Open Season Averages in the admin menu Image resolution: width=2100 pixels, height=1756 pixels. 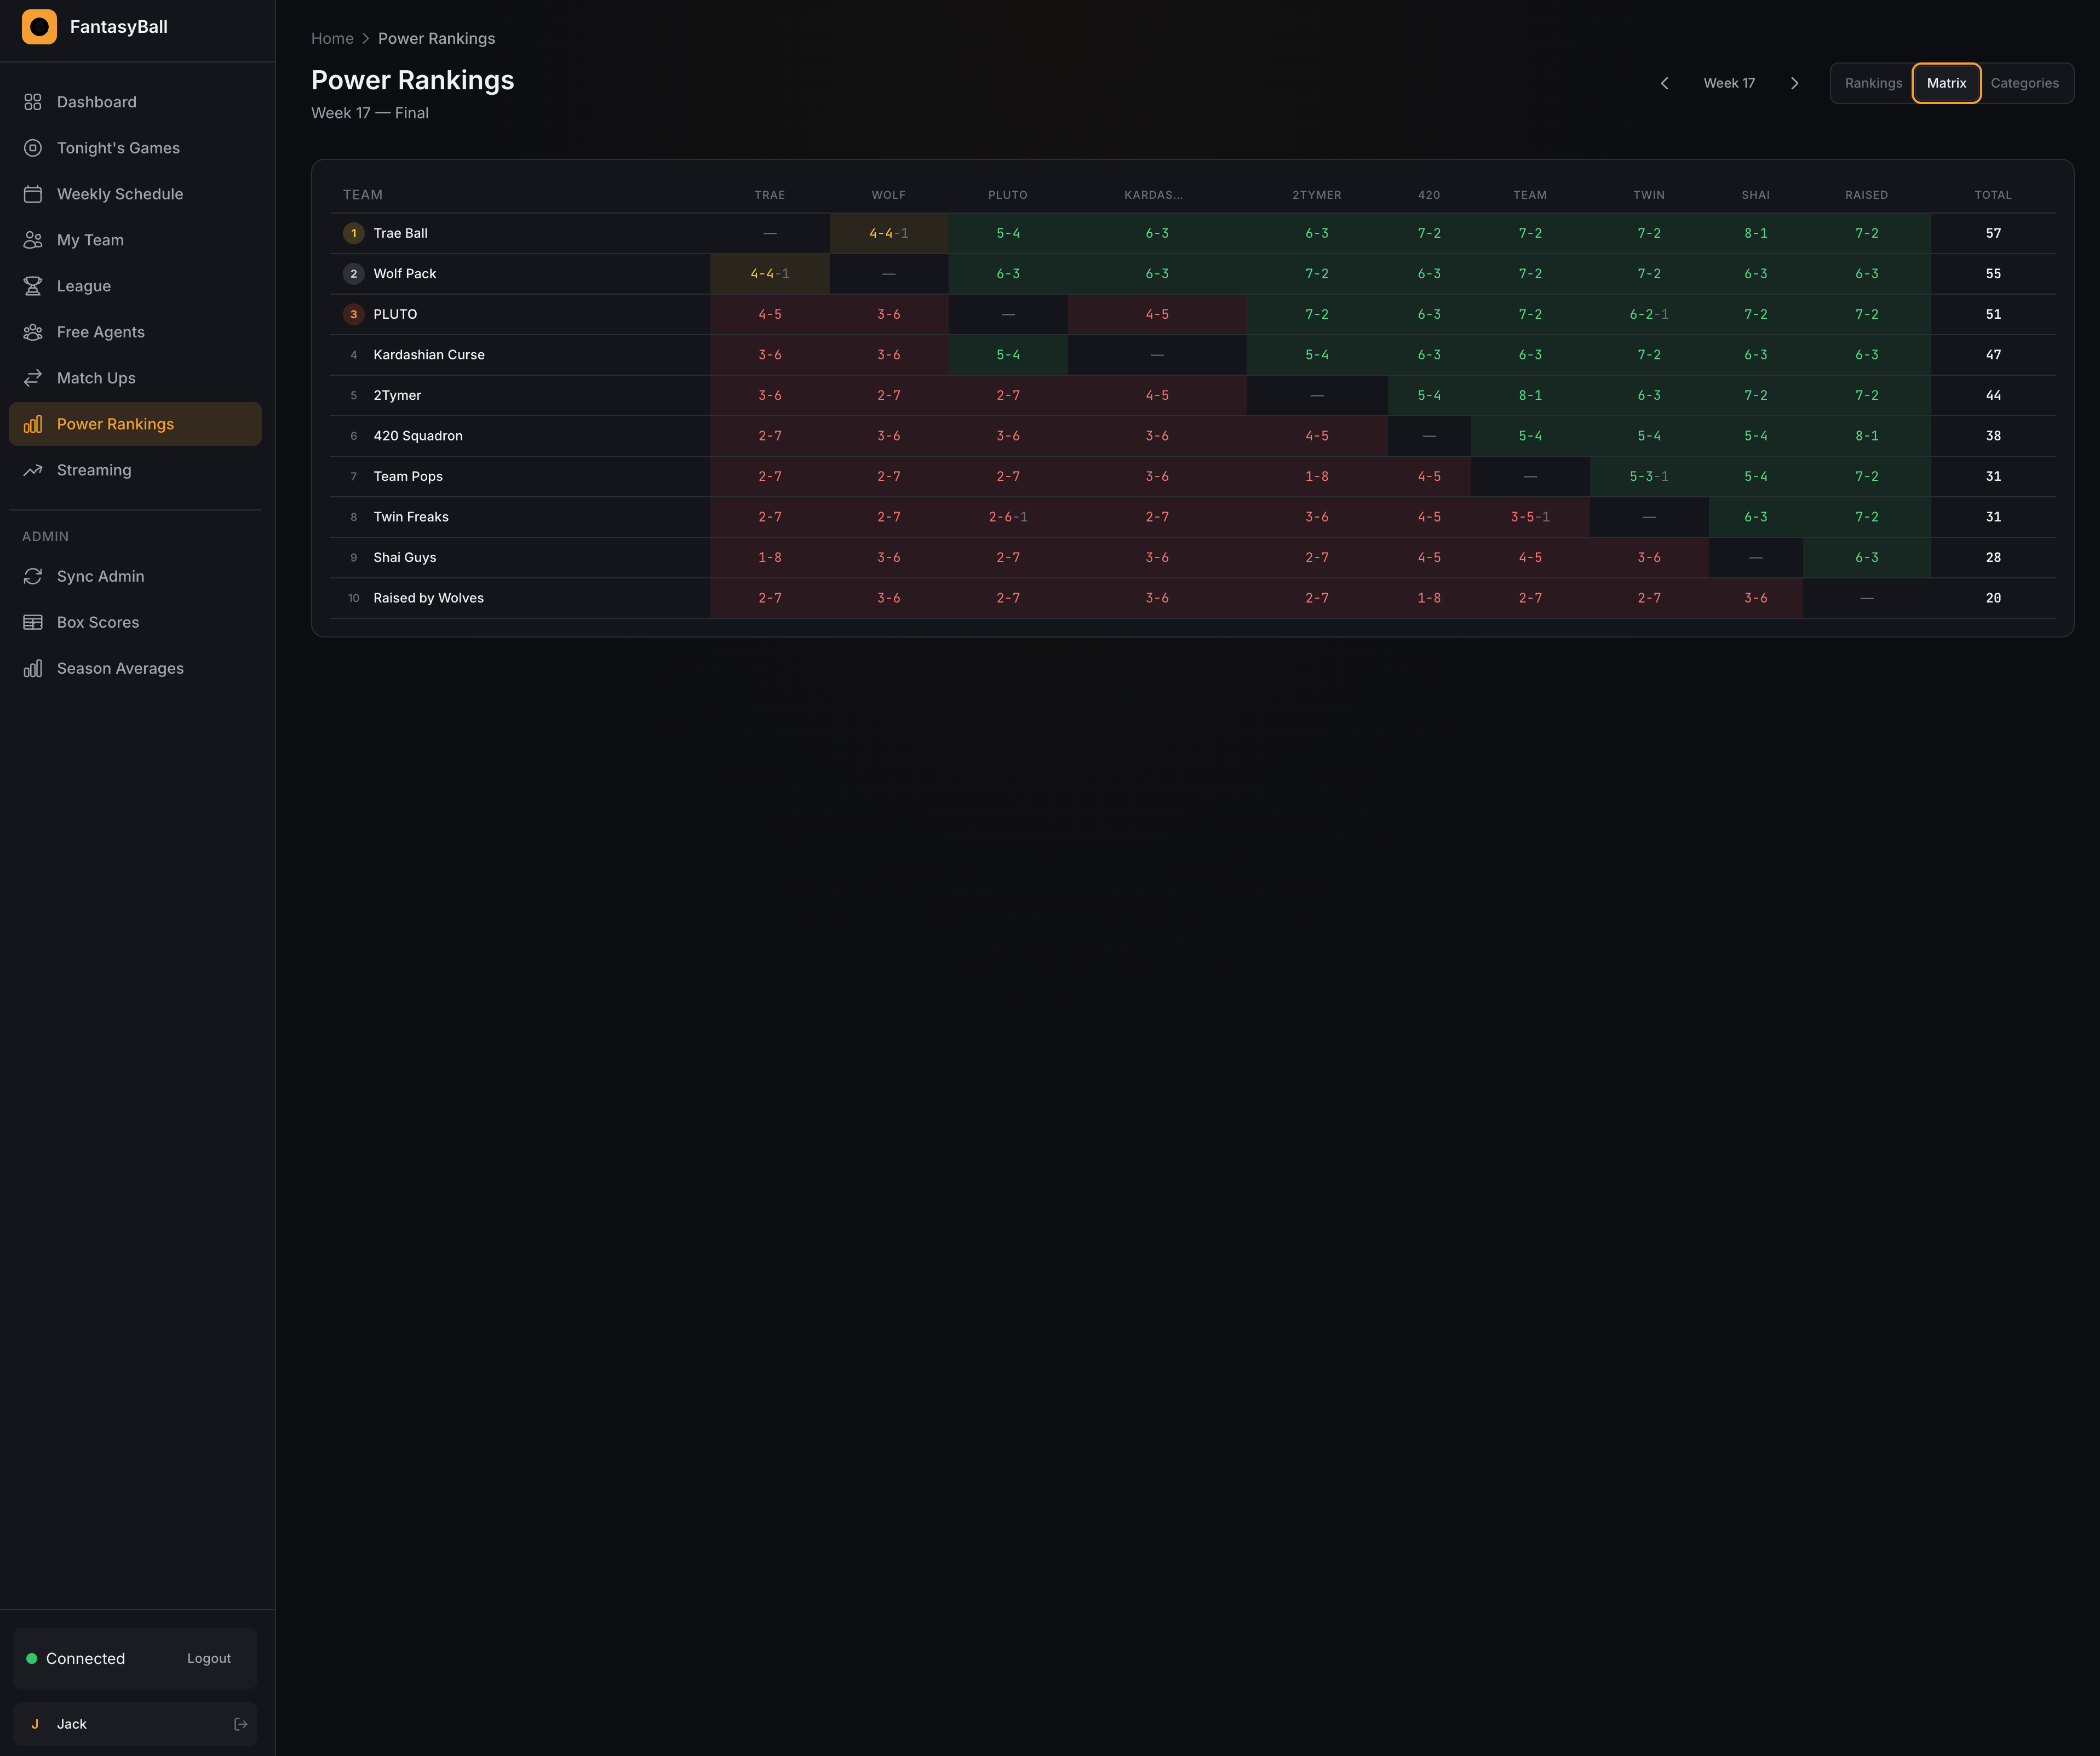click(x=120, y=668)
